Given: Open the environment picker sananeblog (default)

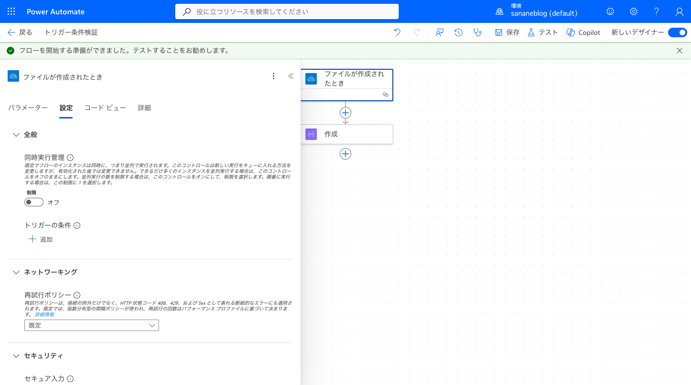Looking at the screenshot, I should click(x=544, y=13).
